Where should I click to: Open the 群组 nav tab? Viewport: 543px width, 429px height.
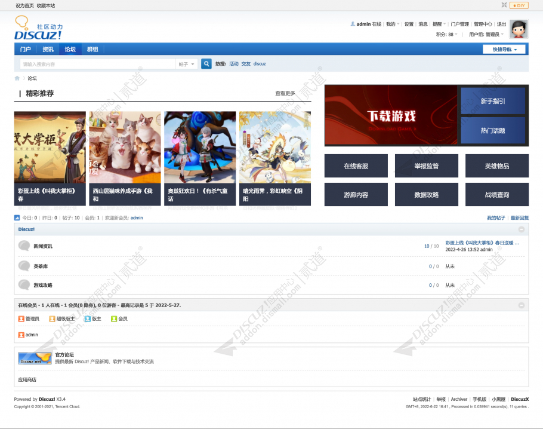tap(92, 49)
